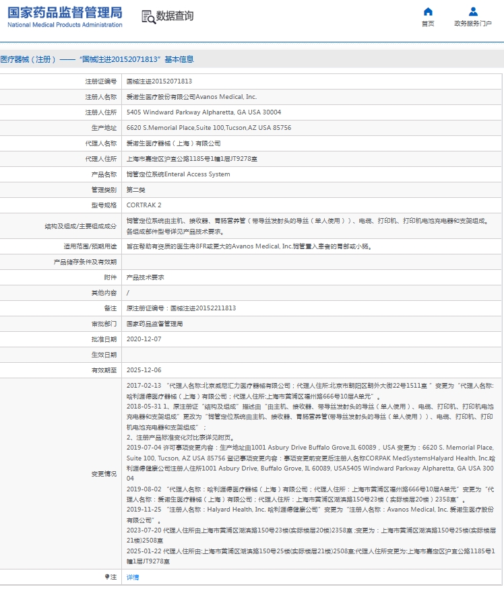Click the 国家药品监督管理局 logo
The height and width of the screenshot is (589, 504).
pyautogui.click(x=65, y=18)
